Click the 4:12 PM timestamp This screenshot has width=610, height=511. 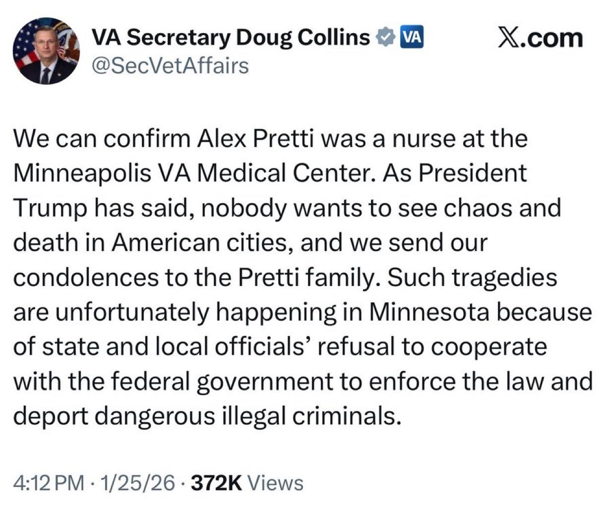[x=48, y=482]
